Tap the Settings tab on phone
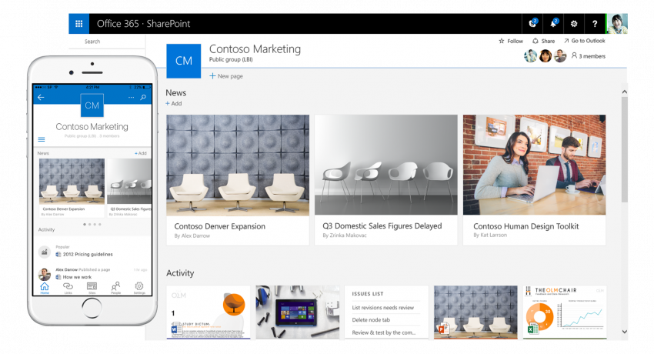Screen dimensions: 654x354 pos(139,288)
